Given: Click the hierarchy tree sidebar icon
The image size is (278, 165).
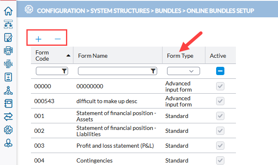Looking at the screenshot, I should [8, 90].
